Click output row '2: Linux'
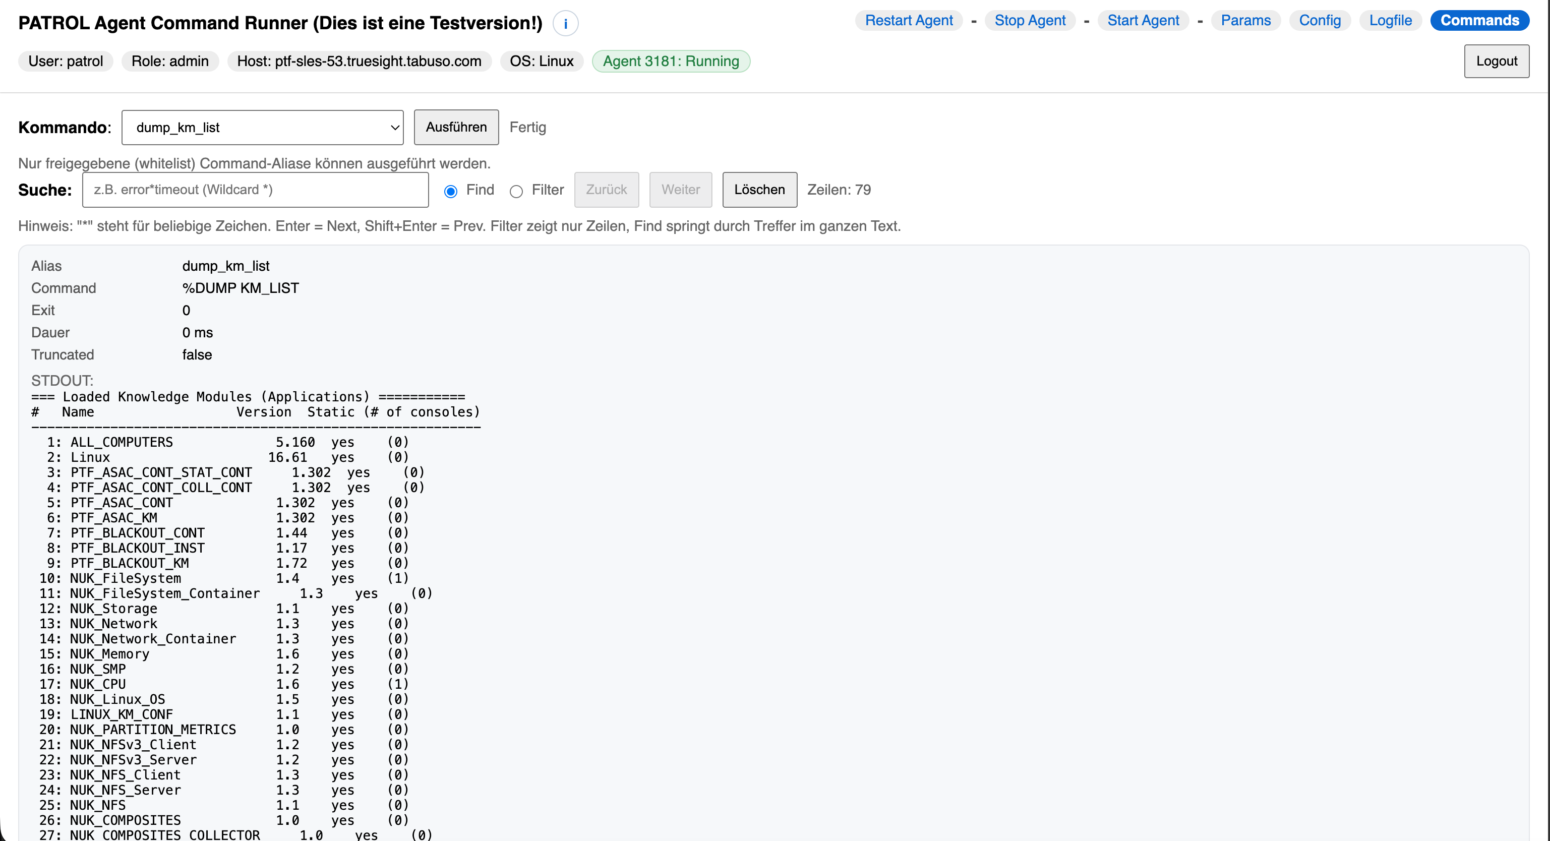1550x841 pixels. click(227, 457)
